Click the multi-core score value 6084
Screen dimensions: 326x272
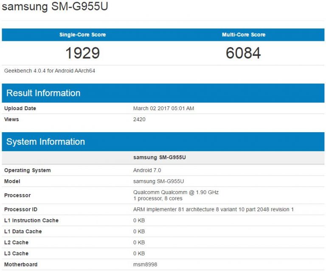pyautogui.click(x=243, y=53)
